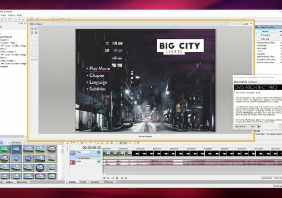
Task: Click the Menu length property row
Action: [x=269, y=48]
